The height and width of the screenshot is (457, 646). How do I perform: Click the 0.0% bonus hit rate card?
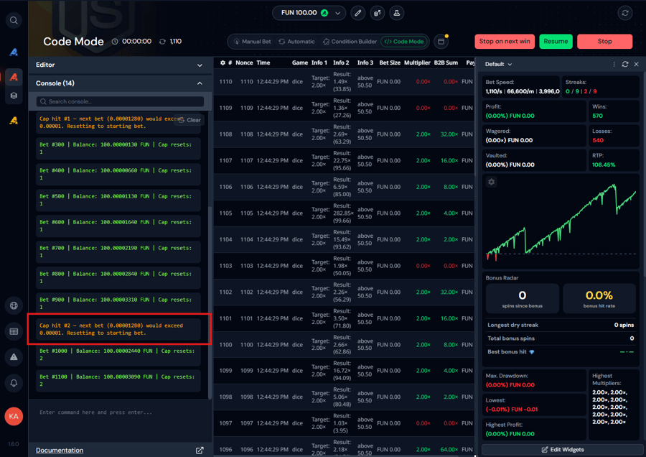pos(599,299)
